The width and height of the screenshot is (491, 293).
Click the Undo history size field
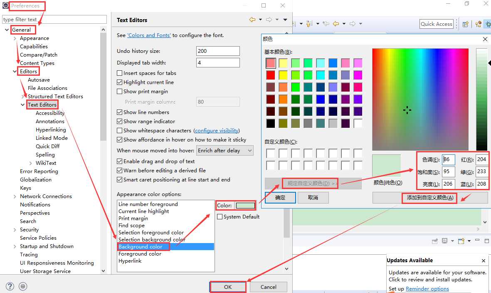coord(218,51)
